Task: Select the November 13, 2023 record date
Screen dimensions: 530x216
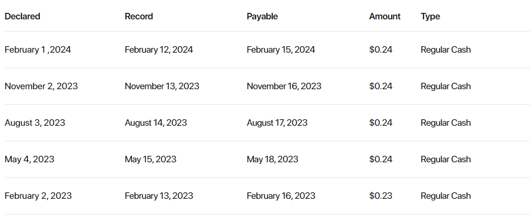Action: click(162, 86)
